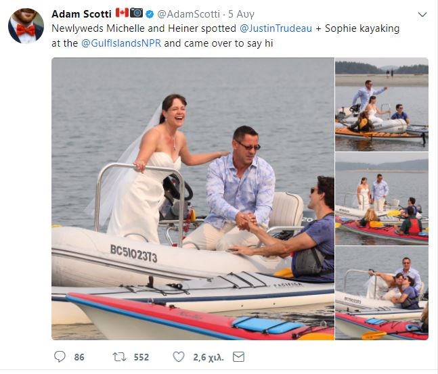The height and width of the screenshot is (374, 438).
Task: Open the bottom-right hugging photo thumbnail
Action: click(x=382, y=293)
